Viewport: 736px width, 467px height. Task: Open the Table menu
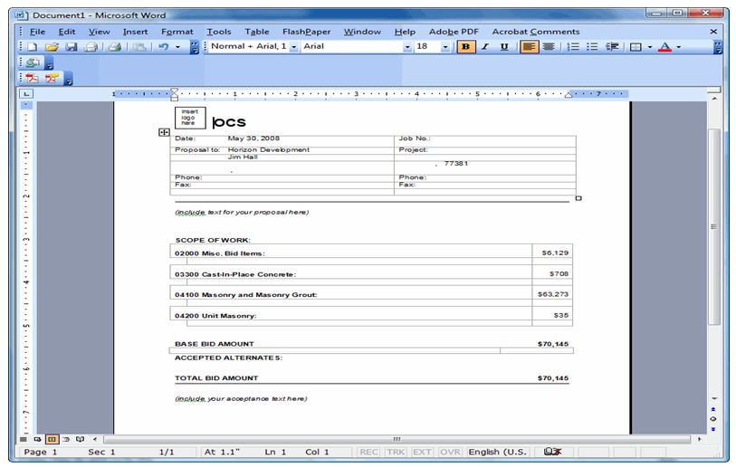coord(256,31)
